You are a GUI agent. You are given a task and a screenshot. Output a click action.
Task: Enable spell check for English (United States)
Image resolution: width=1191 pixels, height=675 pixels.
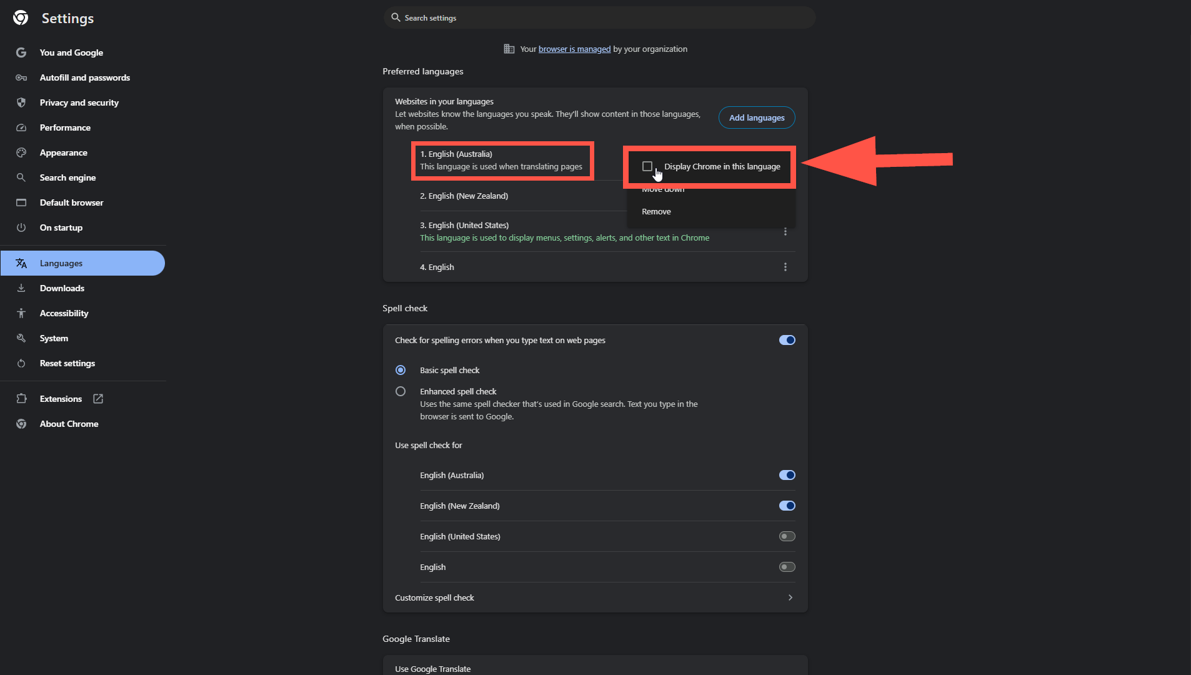tap(787, 536)
